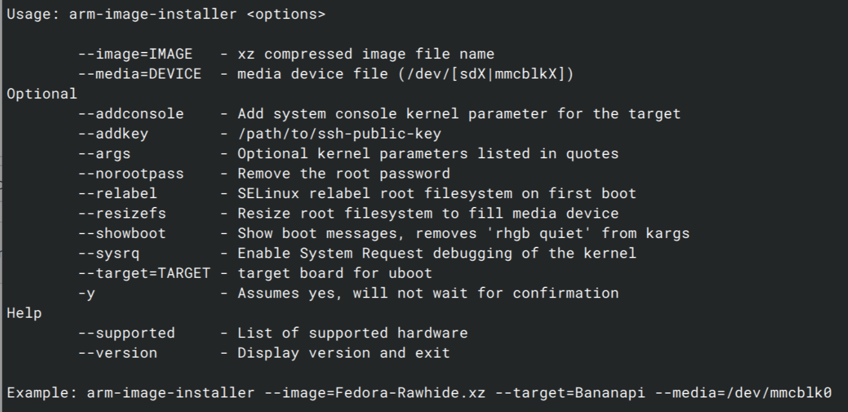Click the --relabel option
This screenshot has height=412, width=848.
(117, 193)
